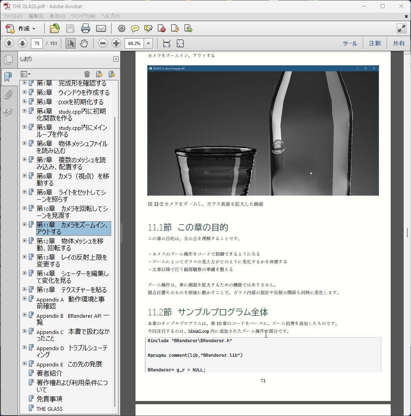This screenshot has width=411, height=416.
Task: Delete selected bookmark with trash icon
Action: 87,74
